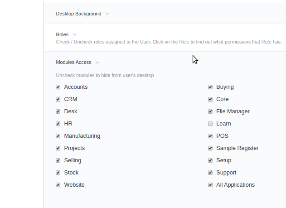Image resolution: width=286 pixels, height=208 pixels.
Task: Collapse the Modules Access section chevron
Action: [x=97, y=63]
